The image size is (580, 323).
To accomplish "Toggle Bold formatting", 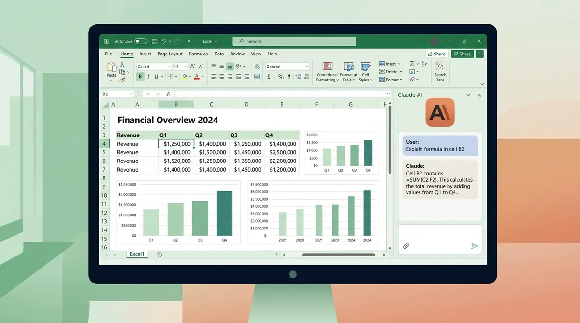I will click(x=140, y=76).
